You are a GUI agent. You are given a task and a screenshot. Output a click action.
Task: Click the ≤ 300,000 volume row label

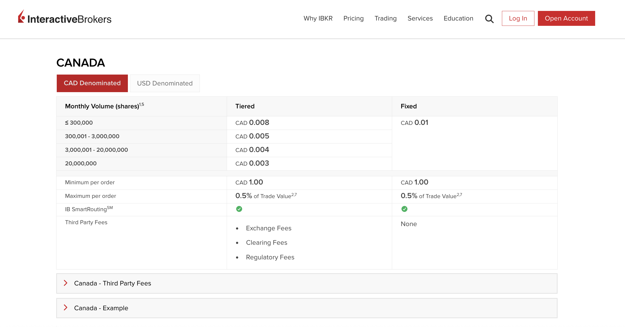(x=79, y=123)
